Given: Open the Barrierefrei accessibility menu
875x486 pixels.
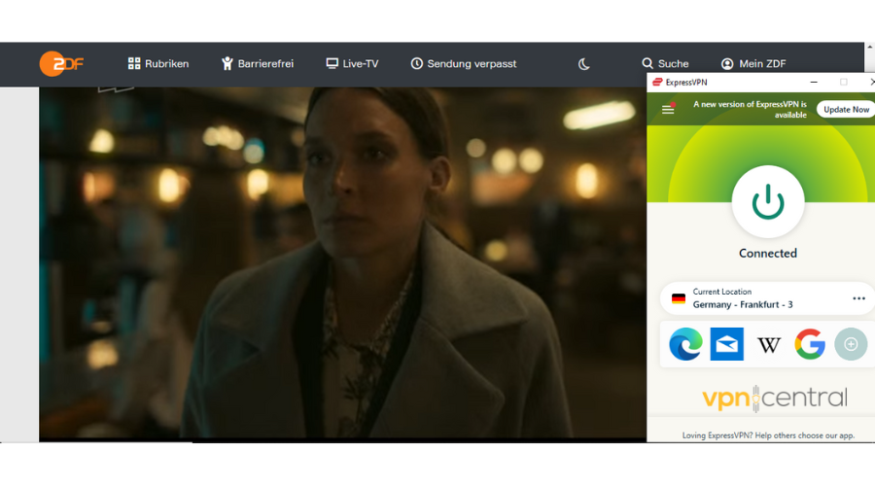Looking at the screenshot, I should [258, 64].
